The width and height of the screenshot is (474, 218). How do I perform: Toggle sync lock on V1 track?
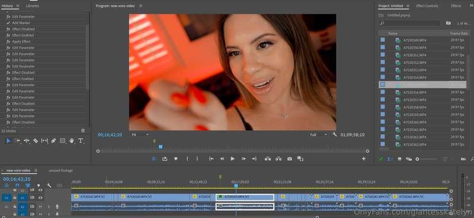pyautogui.click(x=32, y=197)
